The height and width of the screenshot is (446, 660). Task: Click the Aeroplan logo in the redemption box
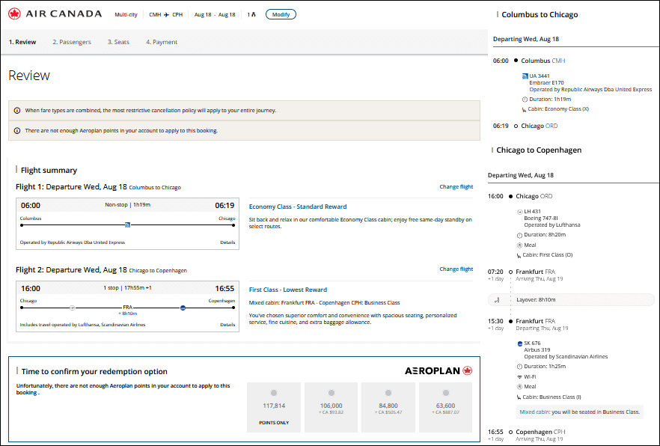point(439,371)
